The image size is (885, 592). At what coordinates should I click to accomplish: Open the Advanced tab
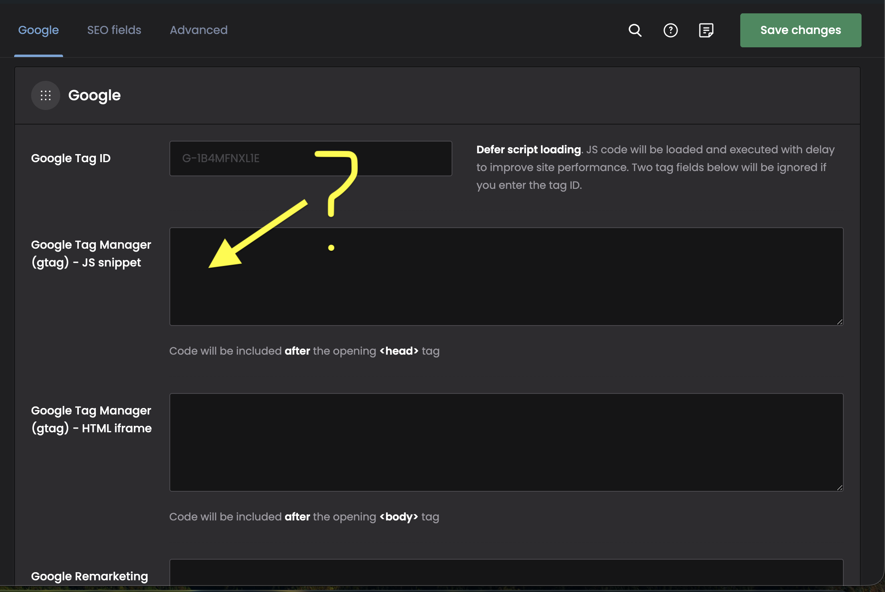199,30
